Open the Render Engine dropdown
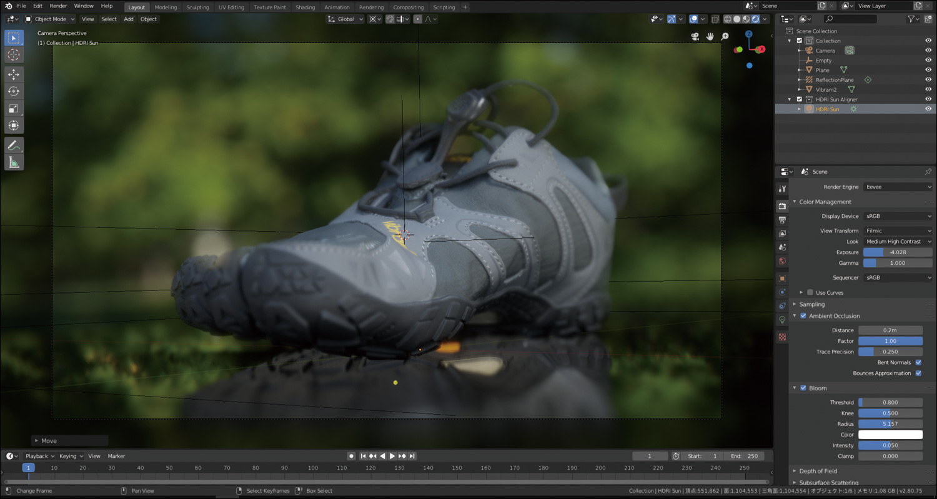Screen dimensions: 937x499 coord(898,187)
